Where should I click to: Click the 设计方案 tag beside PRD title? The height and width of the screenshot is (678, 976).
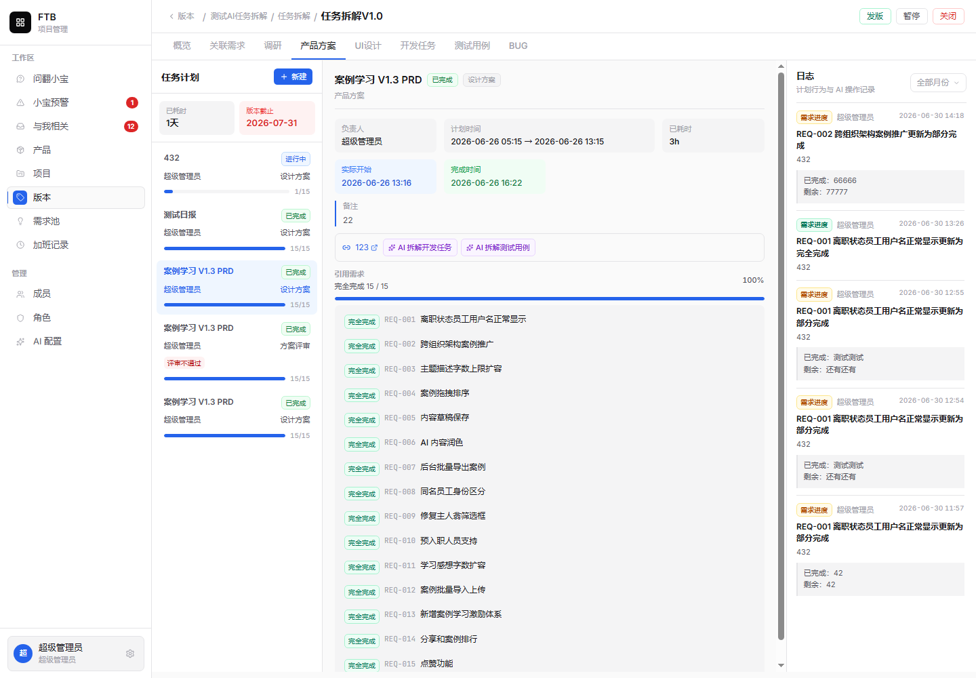481,80
